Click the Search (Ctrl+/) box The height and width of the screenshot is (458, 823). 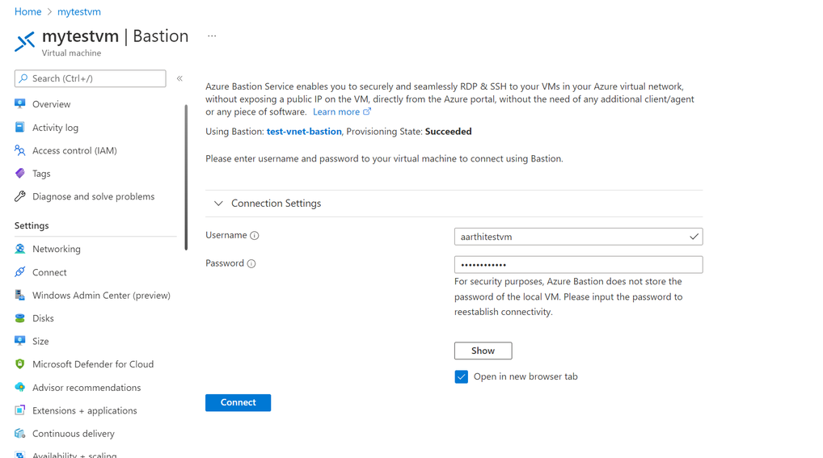(x=91, y=78)
